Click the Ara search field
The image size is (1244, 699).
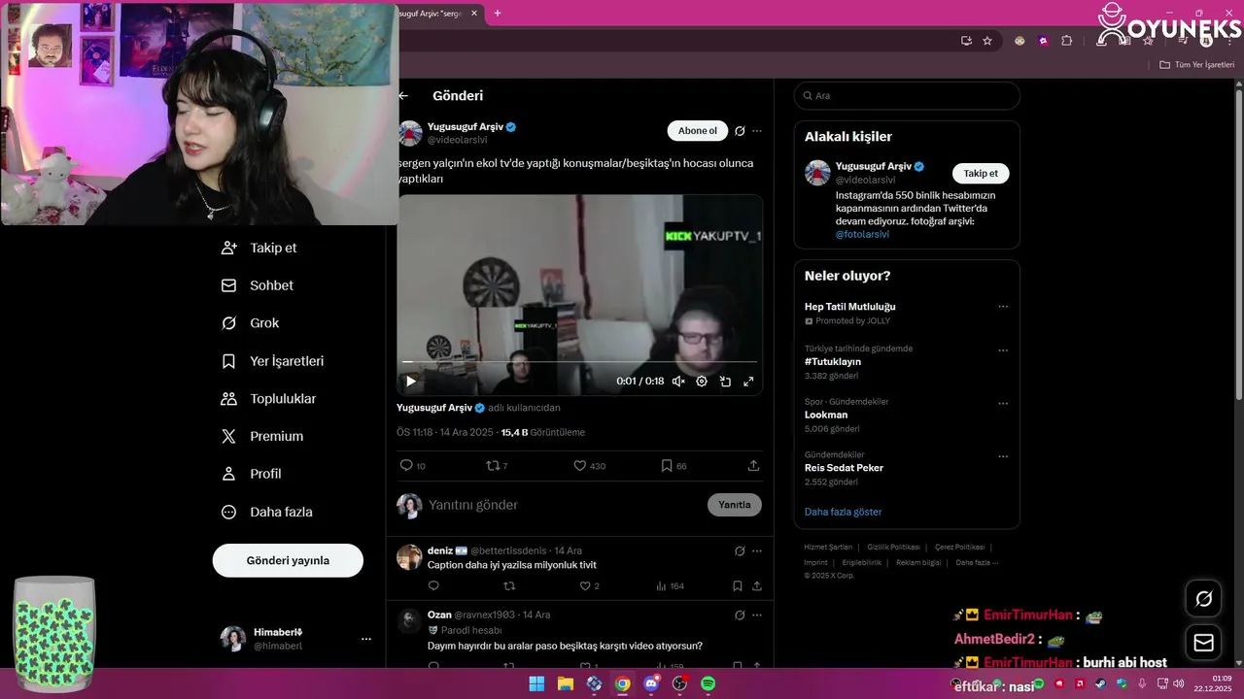coord(907,96)
